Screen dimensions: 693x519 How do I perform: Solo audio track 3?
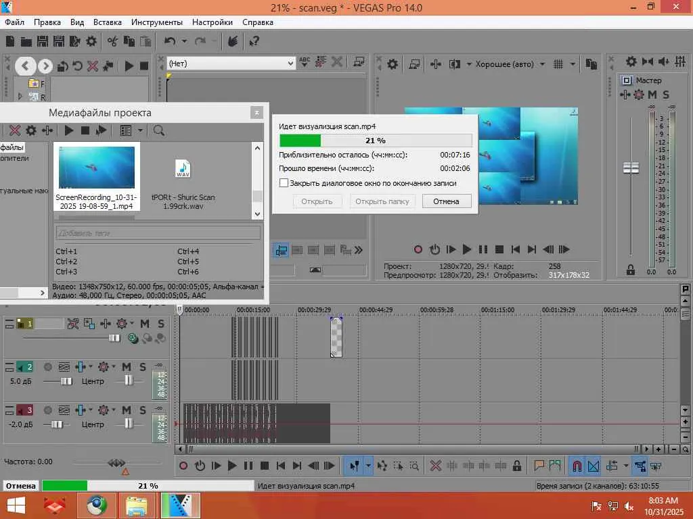click(x=142, y=410)
